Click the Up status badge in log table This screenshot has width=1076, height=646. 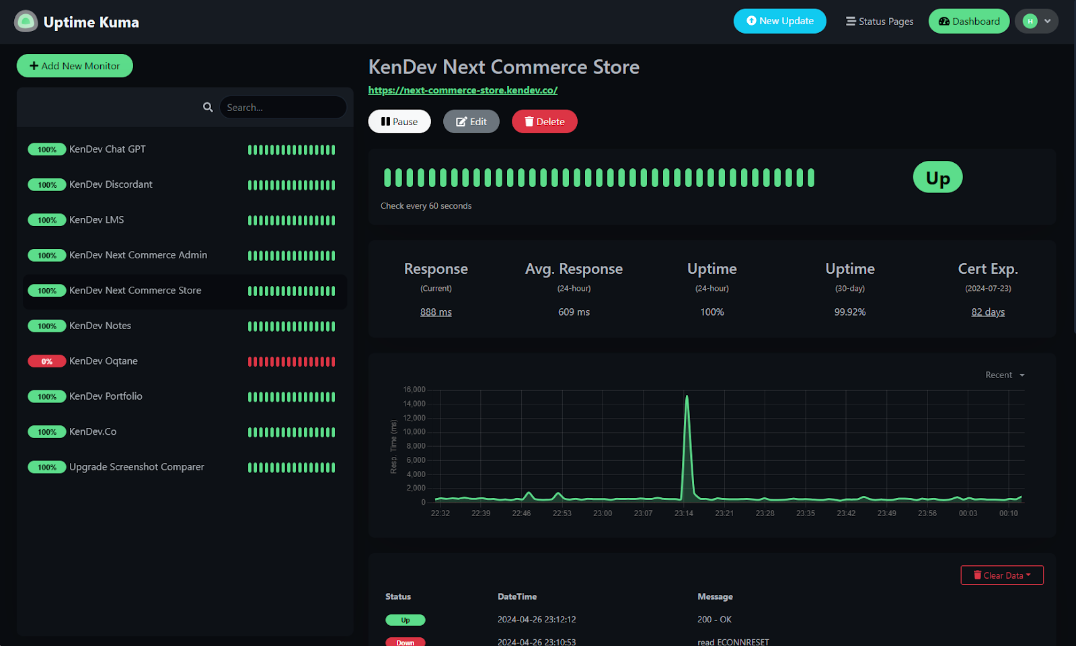pos(405,620)
